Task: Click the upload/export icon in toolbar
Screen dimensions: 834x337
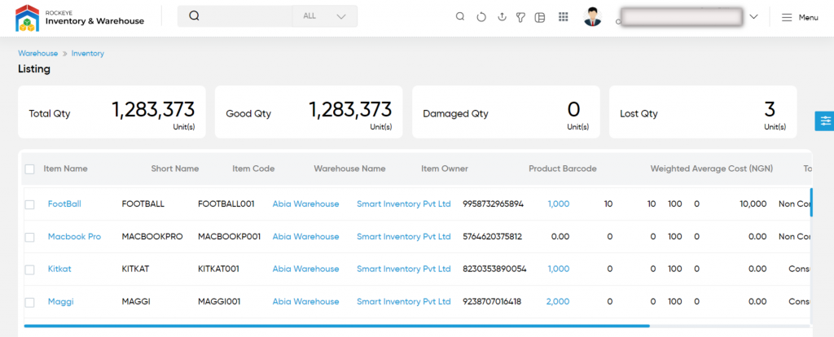Action: (x=502, y=17)
